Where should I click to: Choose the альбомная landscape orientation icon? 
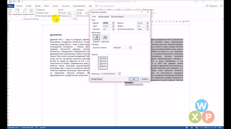[105, 37]
